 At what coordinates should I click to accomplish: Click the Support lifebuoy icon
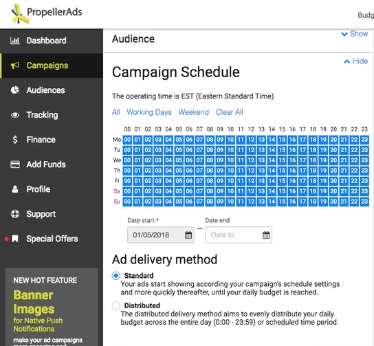point(15,214)
